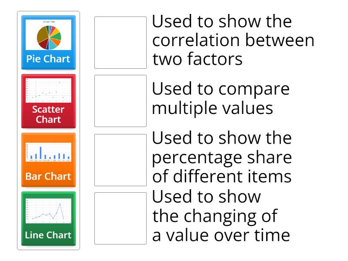Click the empty box beside 'compare multiple values'

point(120,101)
